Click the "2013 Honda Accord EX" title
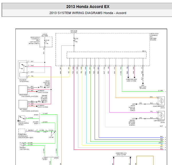The image size is (172, 165). tap(88, 7)
